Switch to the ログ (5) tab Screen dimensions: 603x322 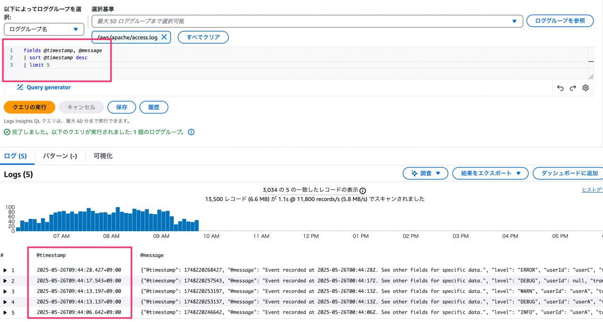(16, 156)
